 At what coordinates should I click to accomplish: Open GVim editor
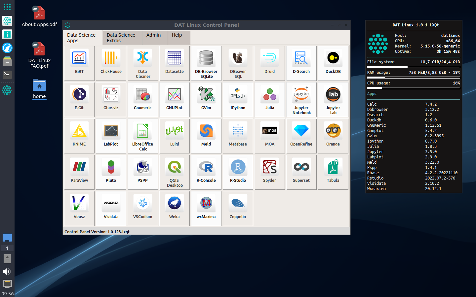206,100
